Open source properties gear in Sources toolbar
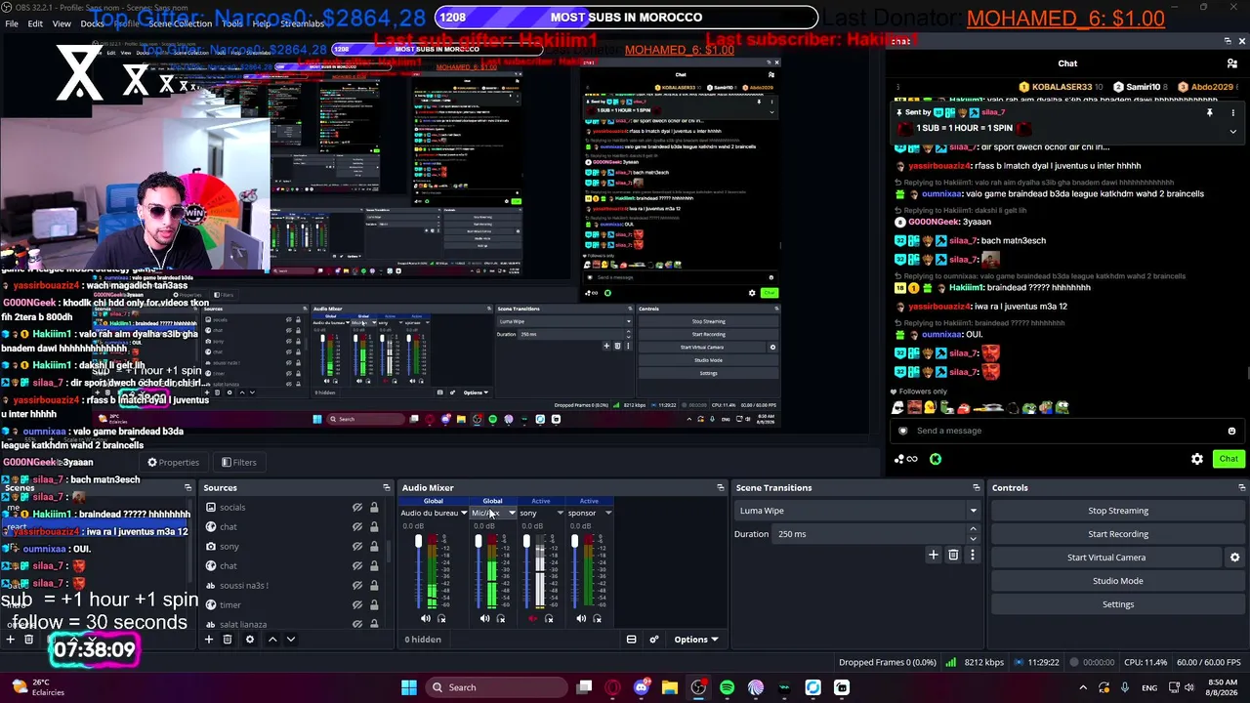 point(250,640)
